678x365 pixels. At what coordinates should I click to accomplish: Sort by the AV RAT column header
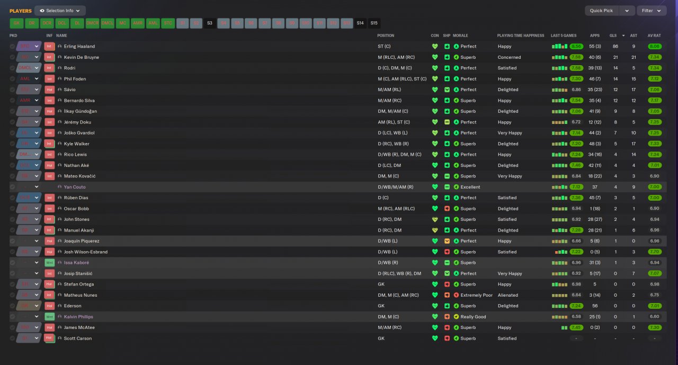tap(654, 35)
